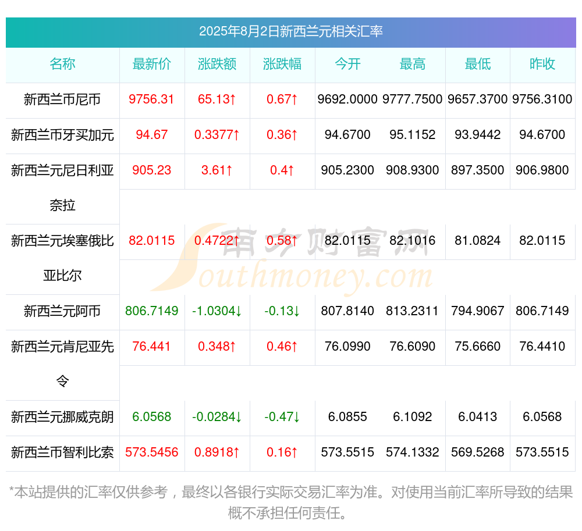Select the 今开 column header
The image size is (582, 531).
(x=347, y=64)
